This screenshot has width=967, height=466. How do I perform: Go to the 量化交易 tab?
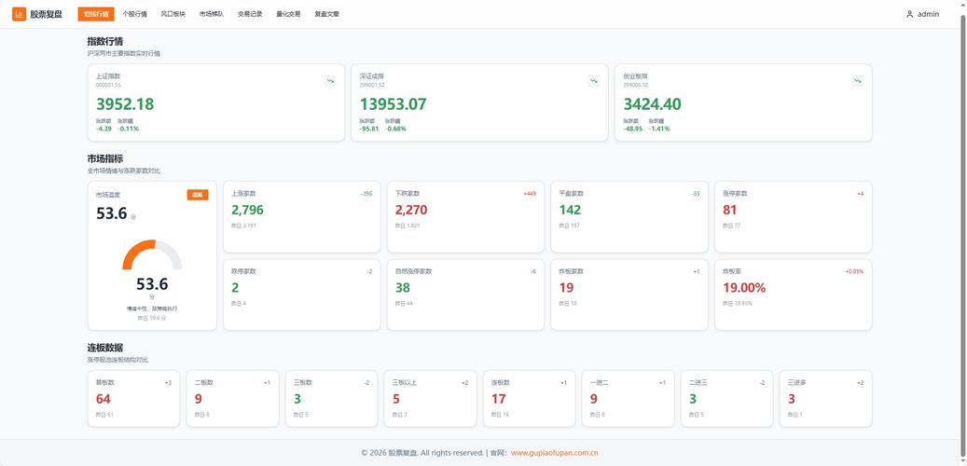[288, 14]
